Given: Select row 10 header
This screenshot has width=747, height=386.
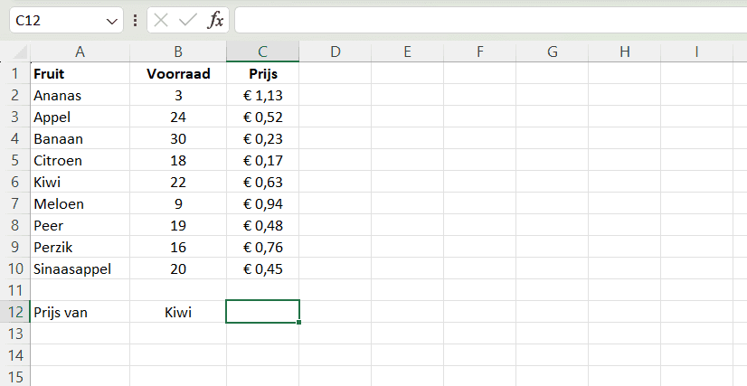Looking at the screenshot, I should pos(14,268).
